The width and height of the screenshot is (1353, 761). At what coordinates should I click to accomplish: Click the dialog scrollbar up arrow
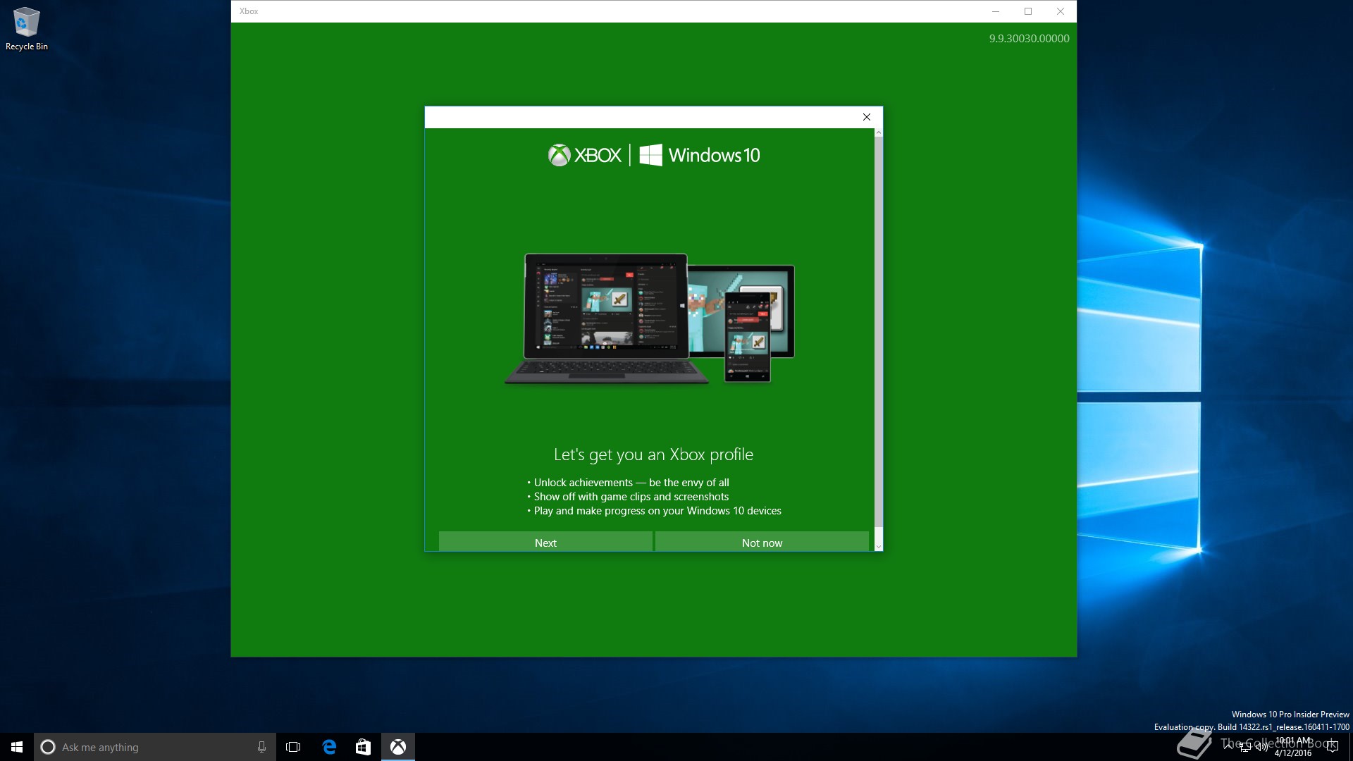point(878,132)
